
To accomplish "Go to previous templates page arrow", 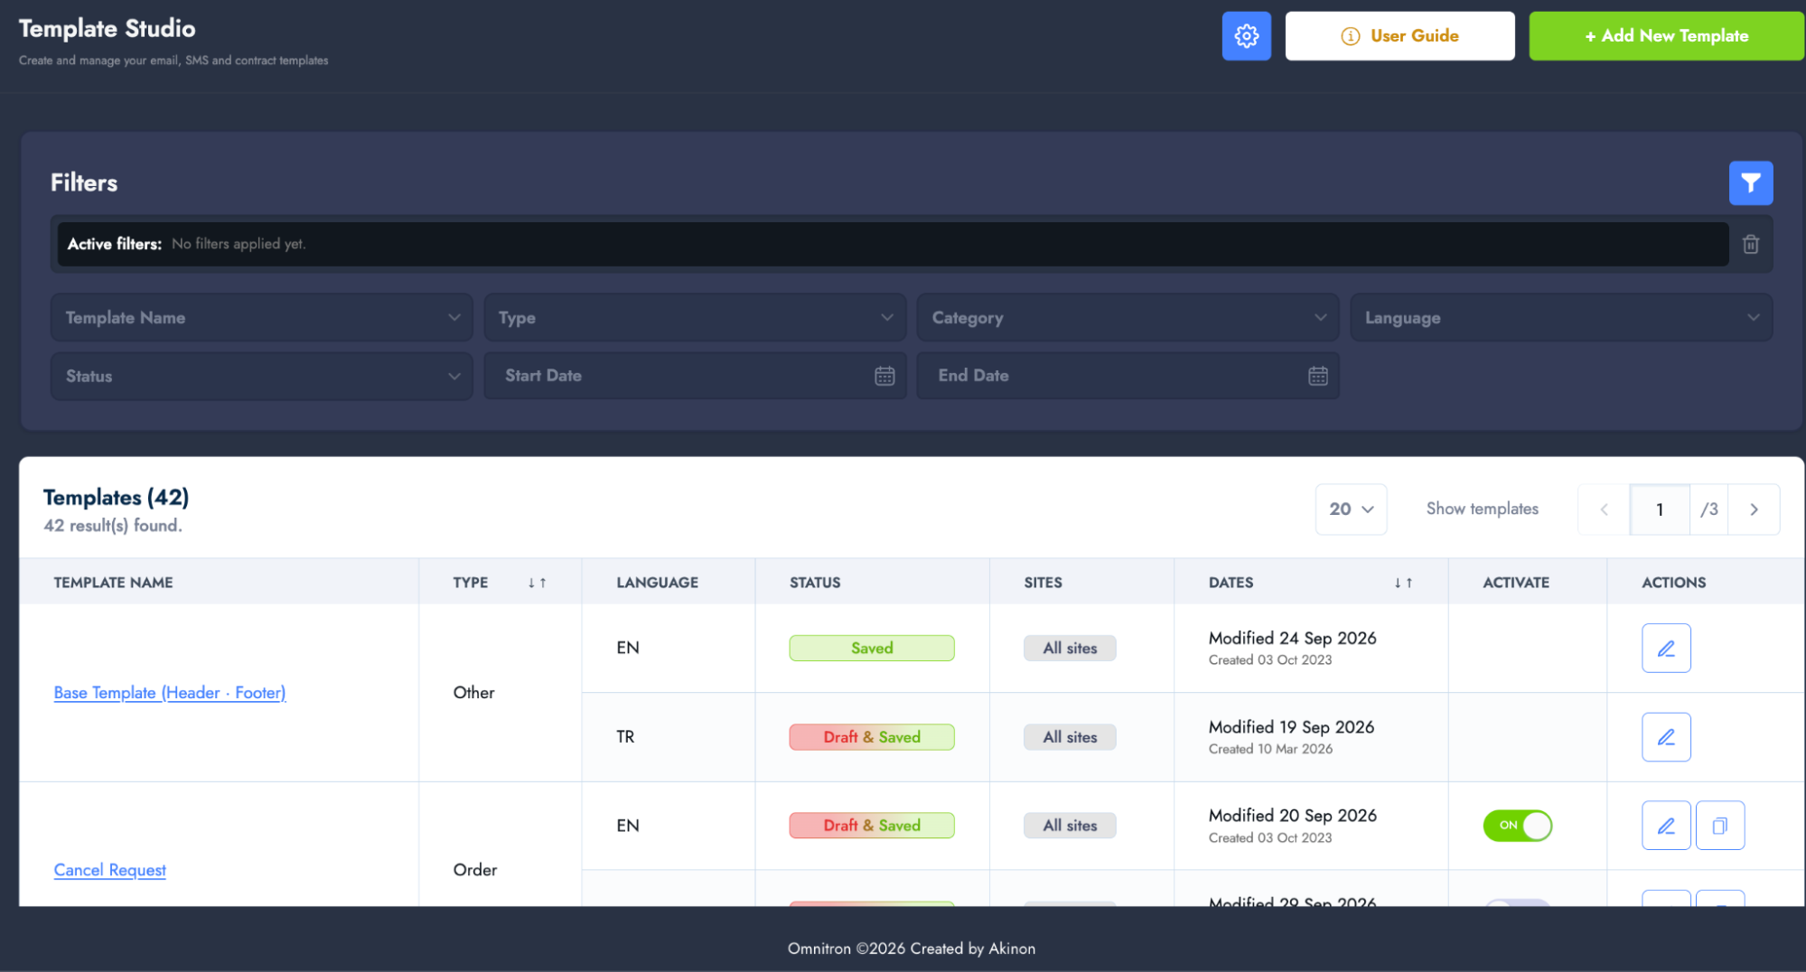I will pos(1604,509).
